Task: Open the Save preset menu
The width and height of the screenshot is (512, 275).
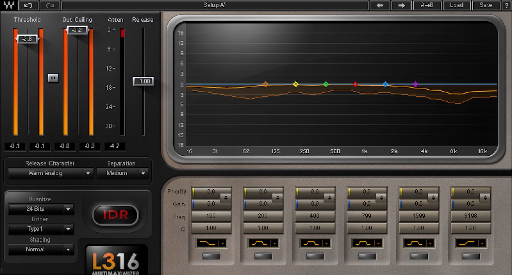Action: click(486, 5)
